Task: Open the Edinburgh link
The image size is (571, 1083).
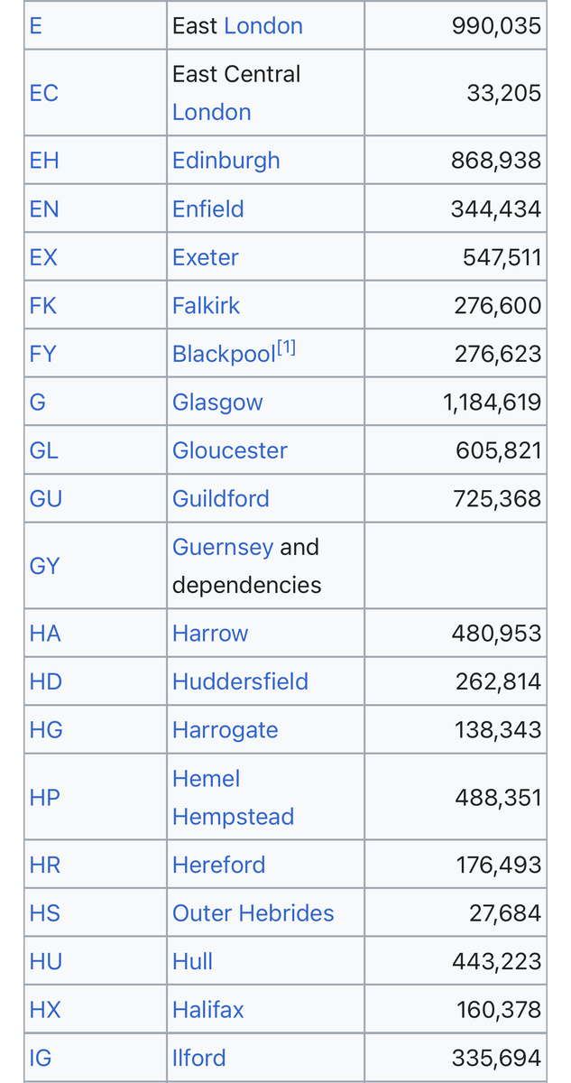Action: (x=226, y=161)
